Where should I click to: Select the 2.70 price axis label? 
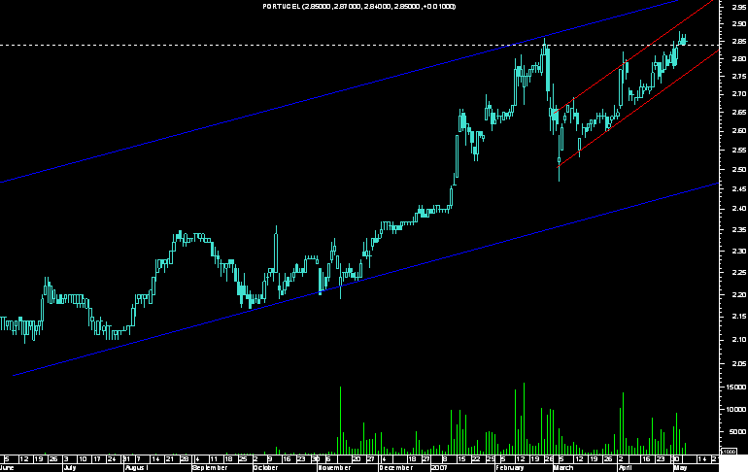point(739,94)
